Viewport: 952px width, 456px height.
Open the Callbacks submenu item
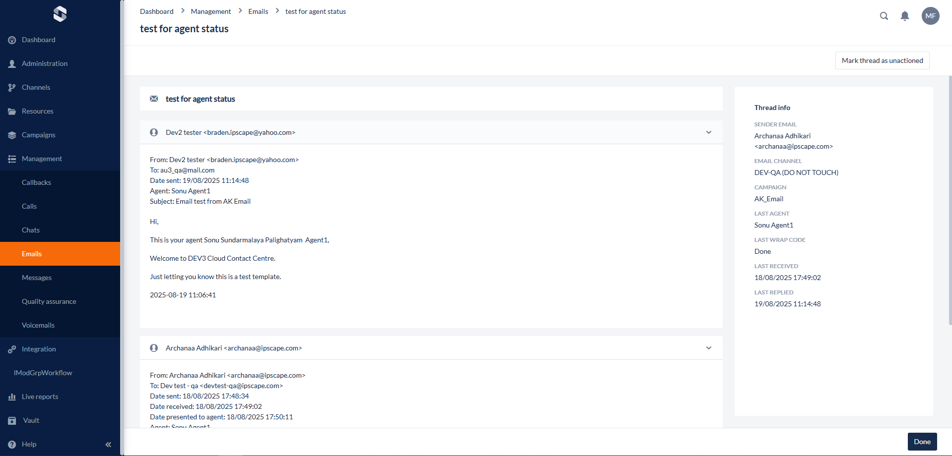(36, 182)
